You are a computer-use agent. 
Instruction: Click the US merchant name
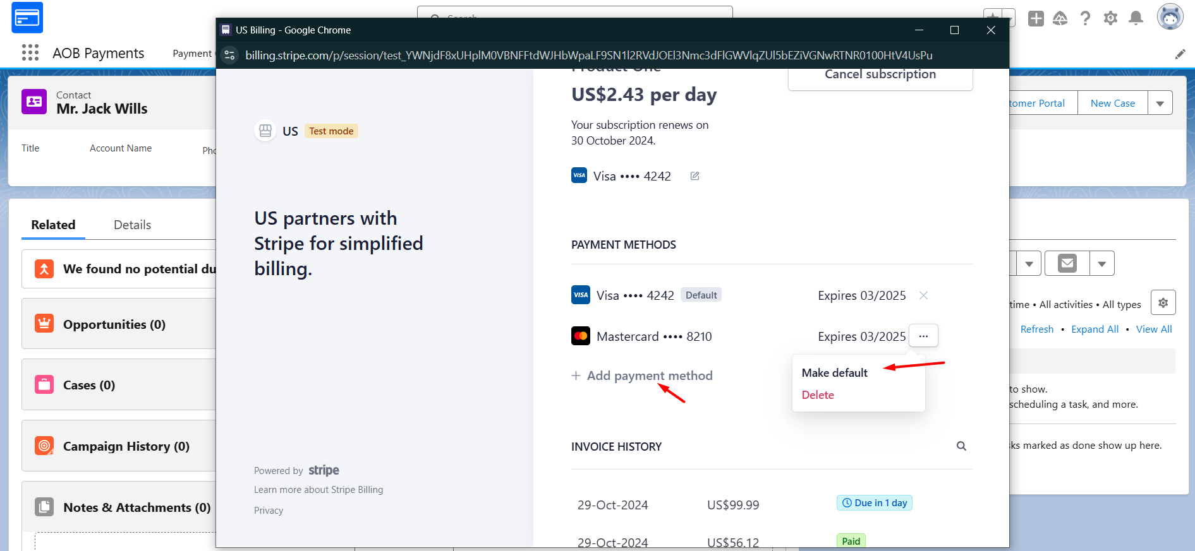point(290,131)
